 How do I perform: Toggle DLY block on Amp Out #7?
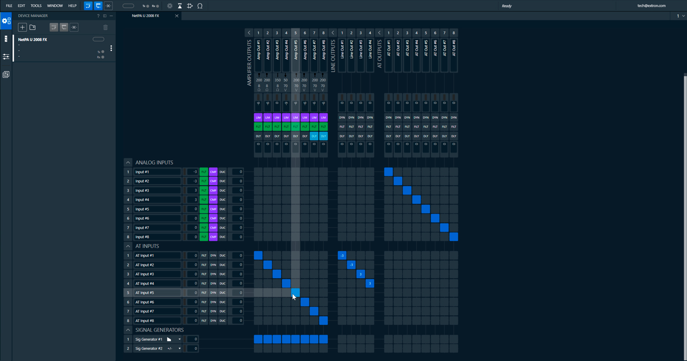314,136
